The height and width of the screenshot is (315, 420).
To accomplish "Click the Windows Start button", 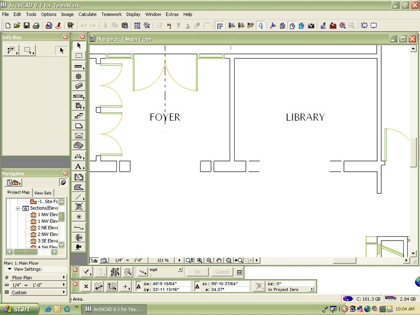I will coord(17,309).
